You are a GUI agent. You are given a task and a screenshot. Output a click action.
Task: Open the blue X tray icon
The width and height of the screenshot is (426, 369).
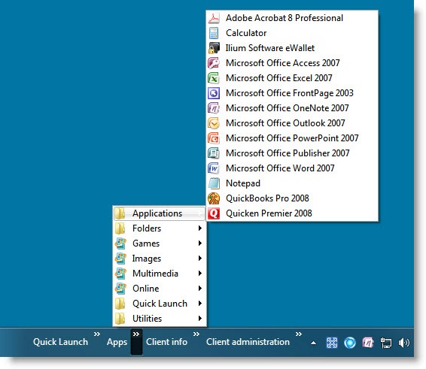click(332, 343)
